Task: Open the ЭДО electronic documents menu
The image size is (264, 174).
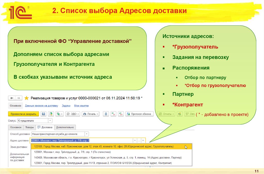Action: click(x=73, y=114)
